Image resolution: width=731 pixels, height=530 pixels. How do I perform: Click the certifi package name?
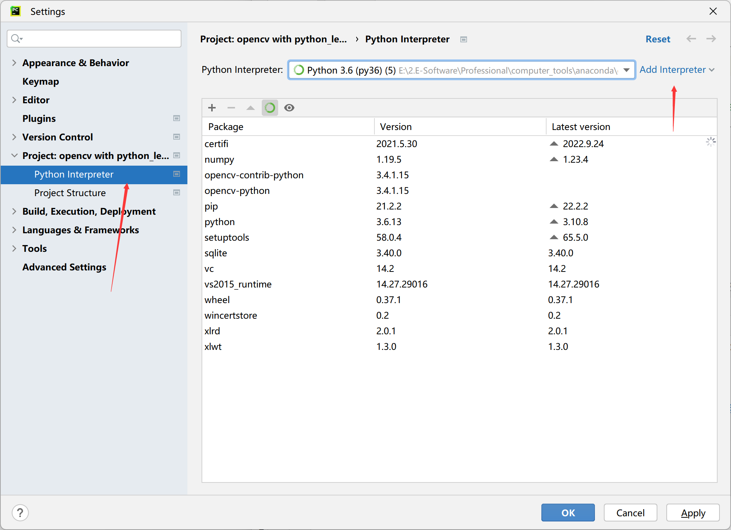pyautogui.click(x=216, y=144)
